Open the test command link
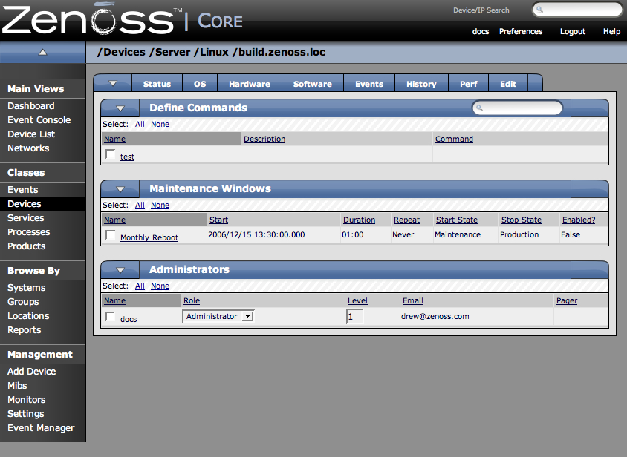The image size is (627, 457). click(127, 157)
